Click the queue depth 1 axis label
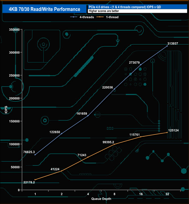The image size is (189, 204). coord(35,194)
